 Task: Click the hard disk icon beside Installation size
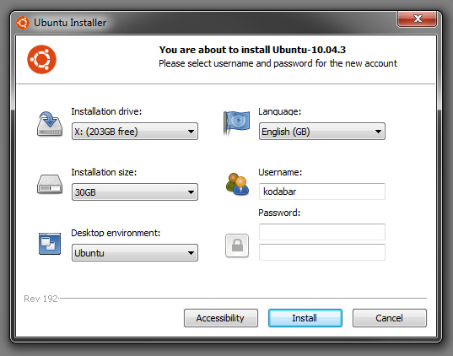point(50,185)
